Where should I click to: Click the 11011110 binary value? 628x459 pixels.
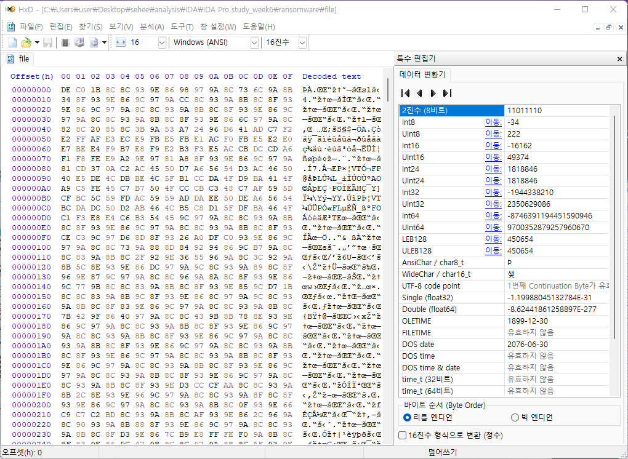click(x=525, y=111)
